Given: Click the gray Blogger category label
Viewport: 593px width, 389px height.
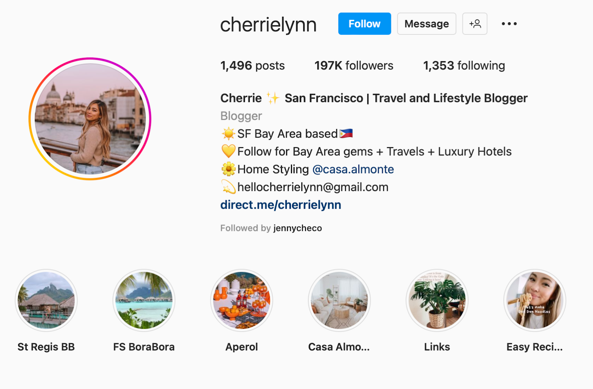Looking at the screenshot, I should click(x=241, y=116).
